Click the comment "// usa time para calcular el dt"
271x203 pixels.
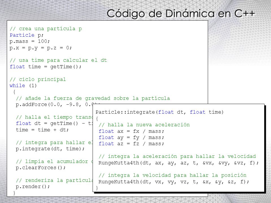58,60
